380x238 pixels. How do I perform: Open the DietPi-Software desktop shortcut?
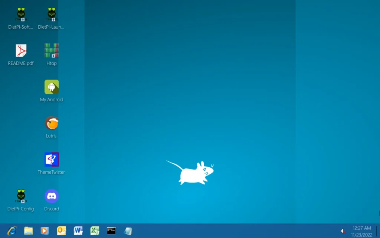pos(21,15)
